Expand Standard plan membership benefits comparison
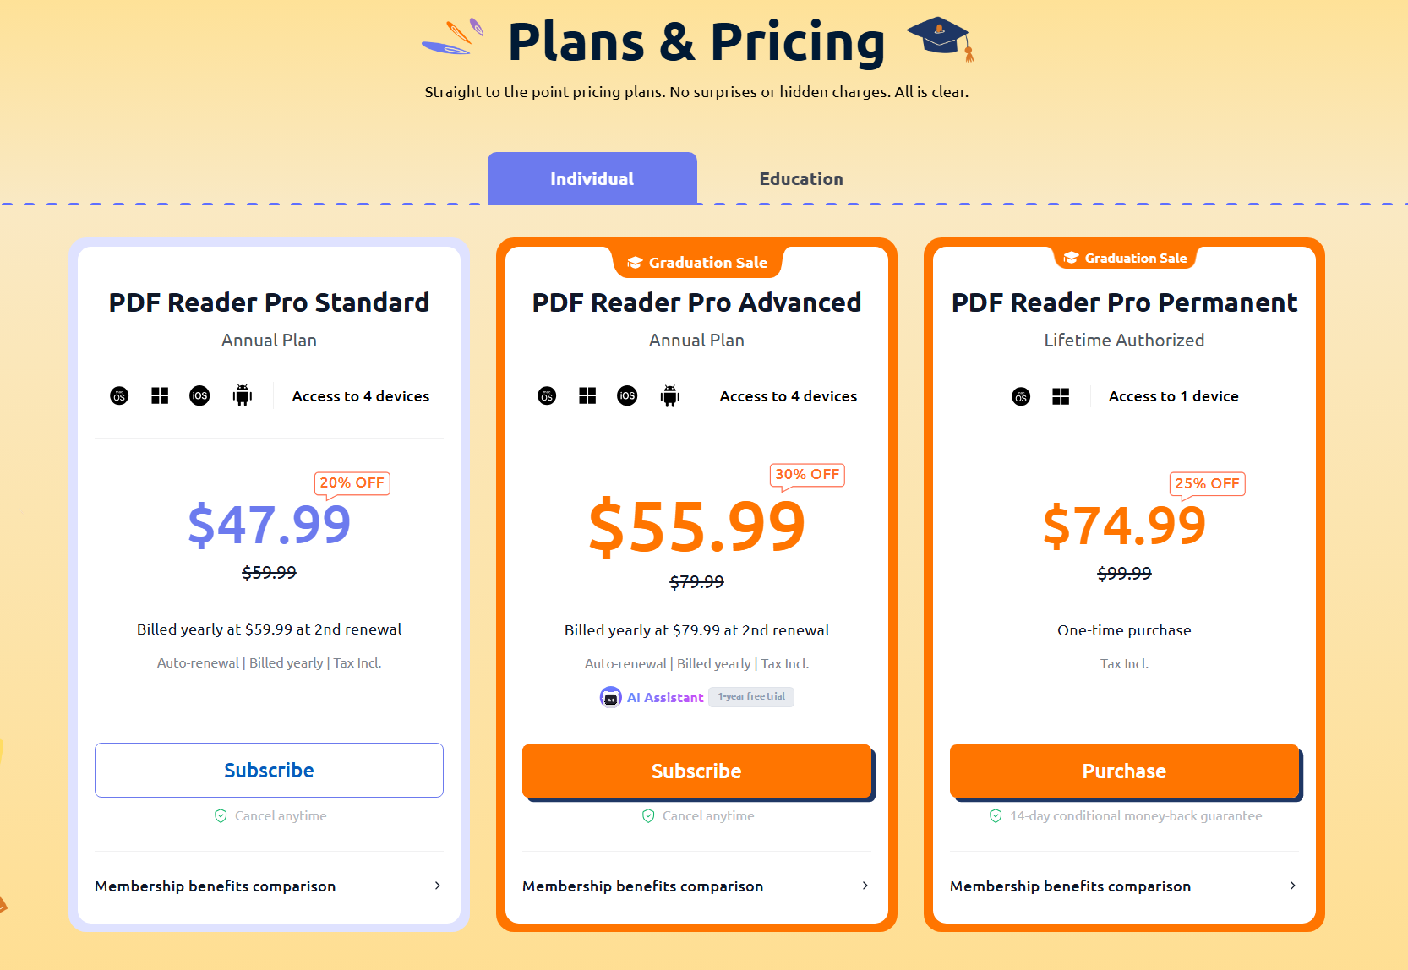This screenshot has width=1408, height=970. coord(269,886)
